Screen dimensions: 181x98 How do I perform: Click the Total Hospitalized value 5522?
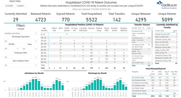click(92, 20)
